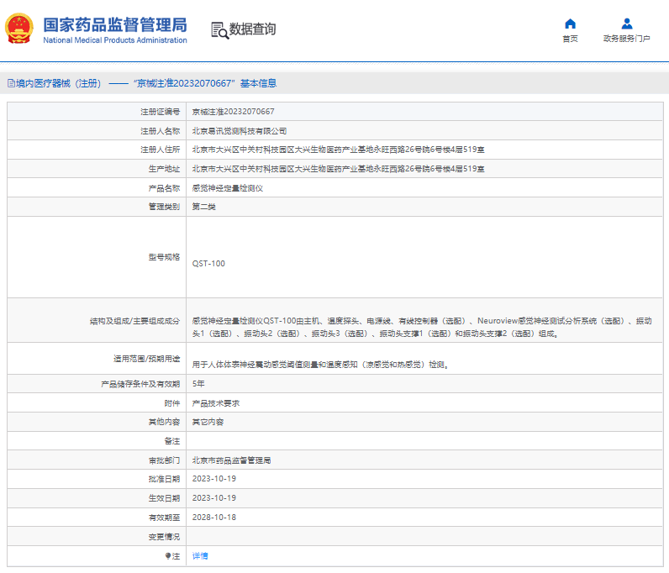This screenshot has width=669, height=573.
Task: Click 适用范围/预期用途 label
Action: click(x=147, y=359)
